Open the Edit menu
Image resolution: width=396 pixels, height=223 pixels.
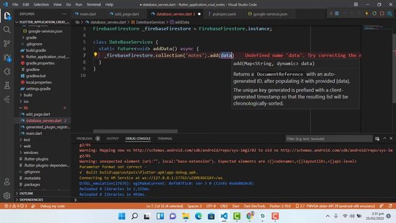click(25, 4)
